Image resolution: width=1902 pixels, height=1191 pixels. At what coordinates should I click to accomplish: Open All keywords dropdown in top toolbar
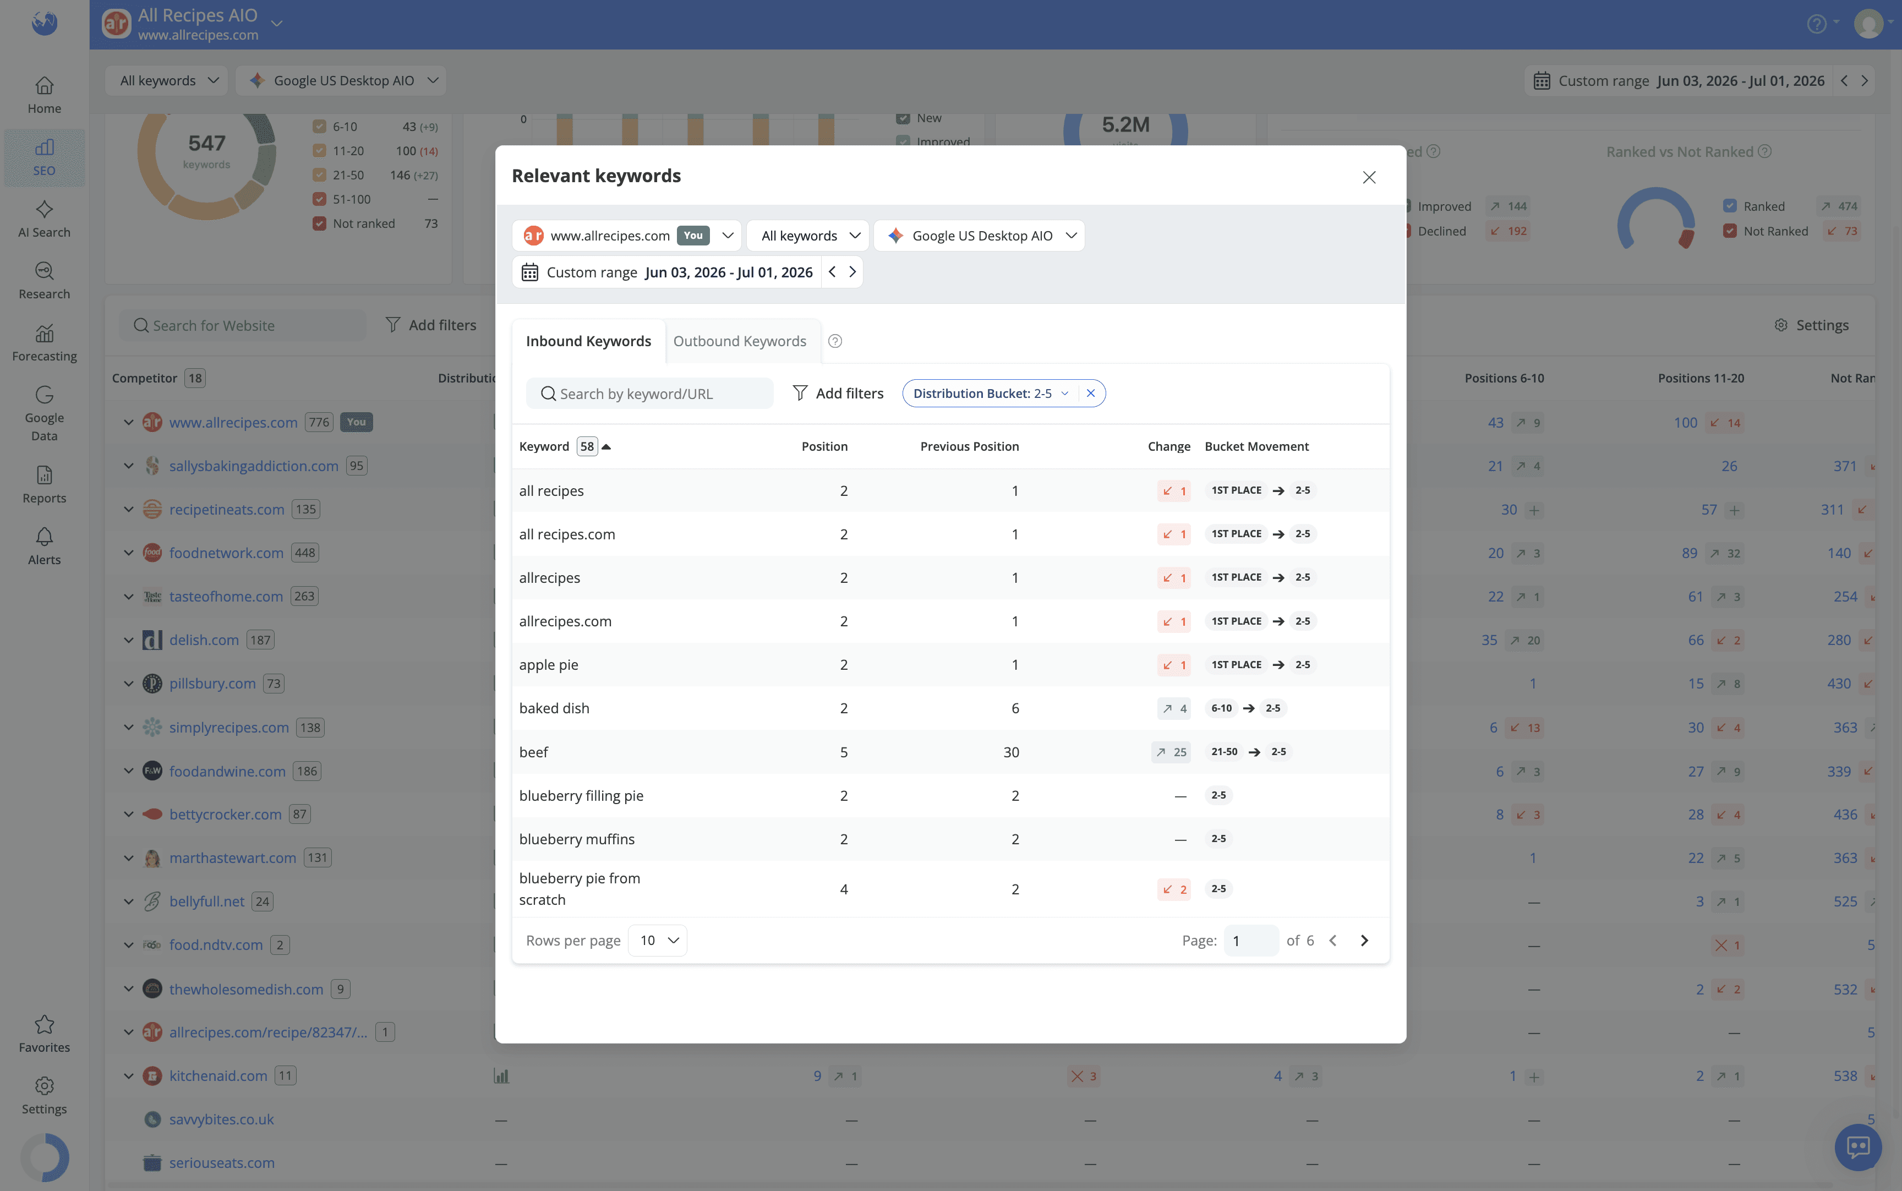click(x=167, y=80)
